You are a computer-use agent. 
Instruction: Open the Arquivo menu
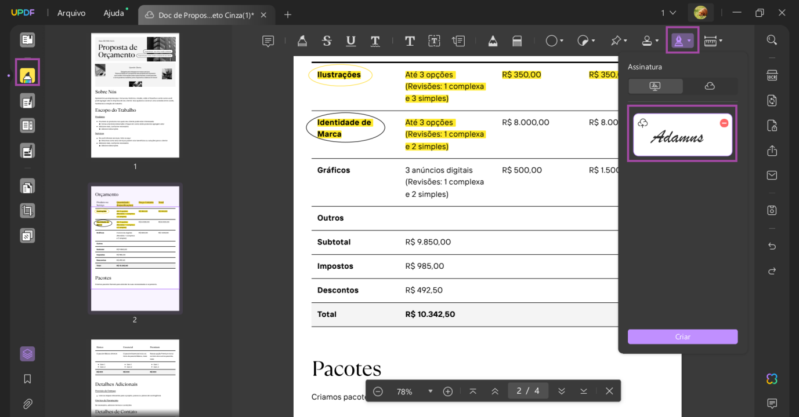(71, 13)
